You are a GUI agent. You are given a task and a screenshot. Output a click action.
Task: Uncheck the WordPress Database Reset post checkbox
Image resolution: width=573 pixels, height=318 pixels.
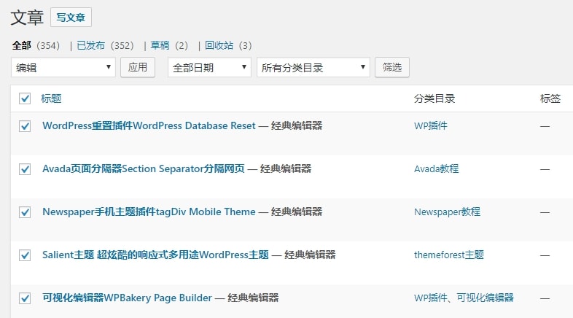(25, 126)
